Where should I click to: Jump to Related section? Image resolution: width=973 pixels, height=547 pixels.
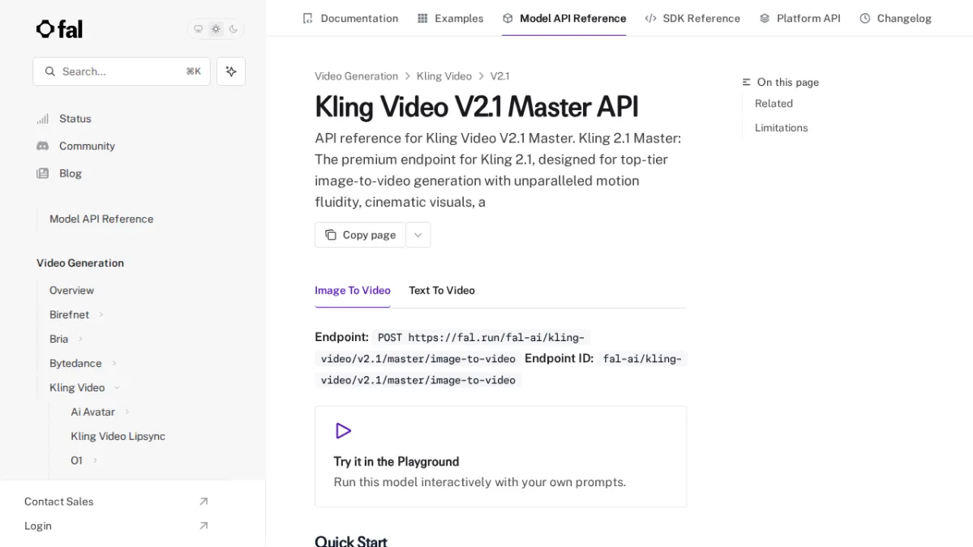774,104
